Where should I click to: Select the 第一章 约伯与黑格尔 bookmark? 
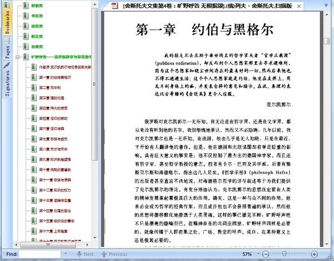[x=55, y=77]
